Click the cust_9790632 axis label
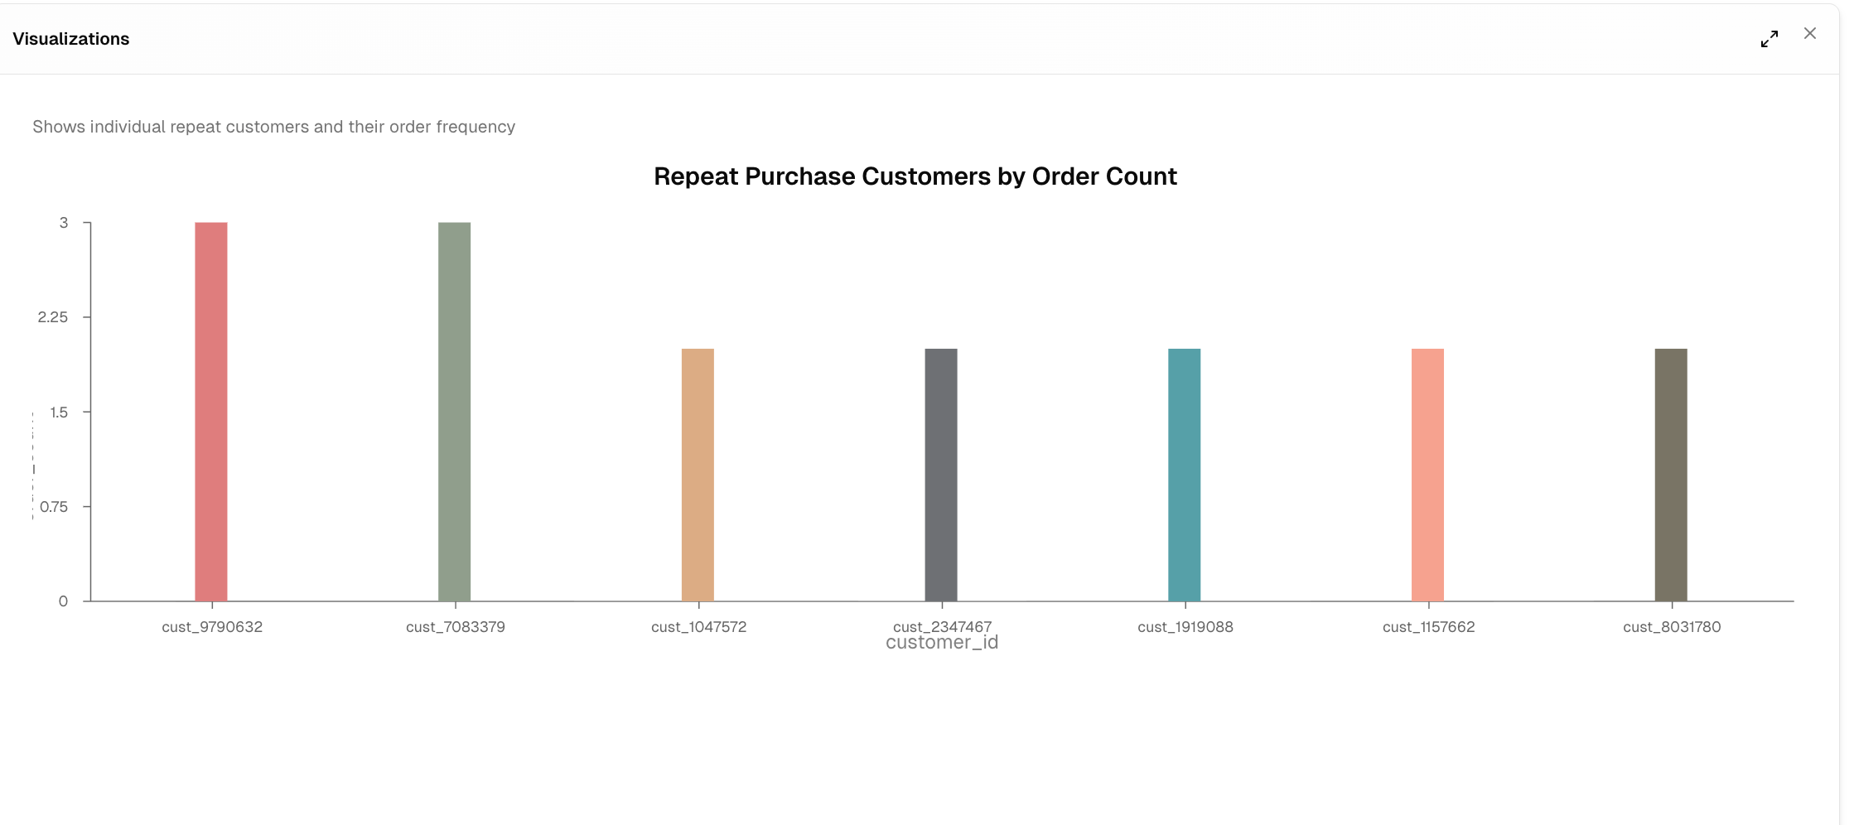This screenshot has height=825, width=1854. click(x=212, y=627)
